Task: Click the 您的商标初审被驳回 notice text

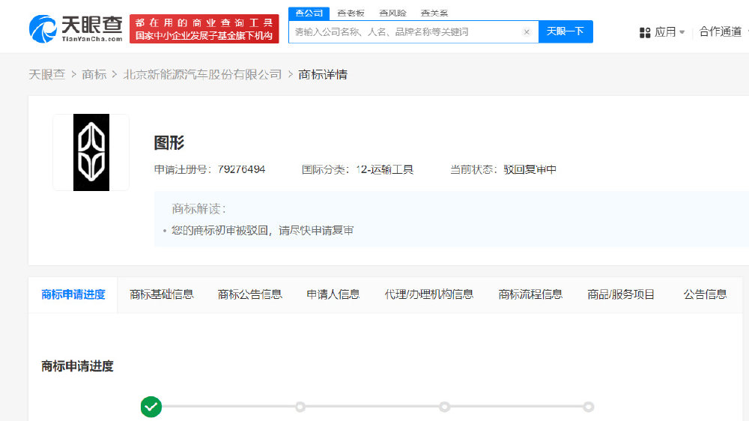Action: 263,230
